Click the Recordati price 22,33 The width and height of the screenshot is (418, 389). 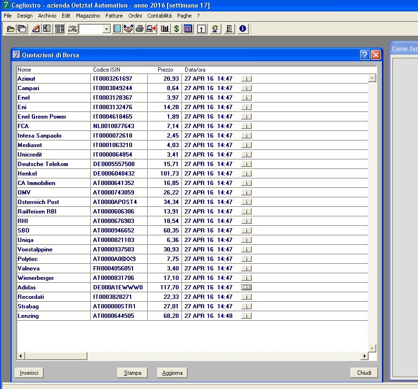[171, 297]
